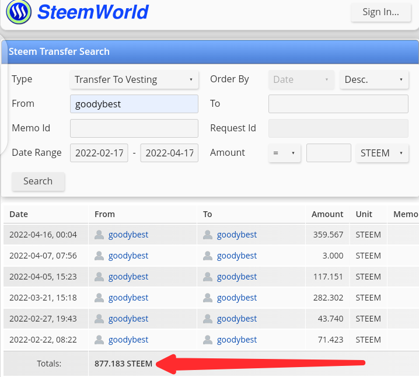Open To goodybest link in 2022-02-22 row
This screenshot has height=377, width=419.
[x=237, y=340]
